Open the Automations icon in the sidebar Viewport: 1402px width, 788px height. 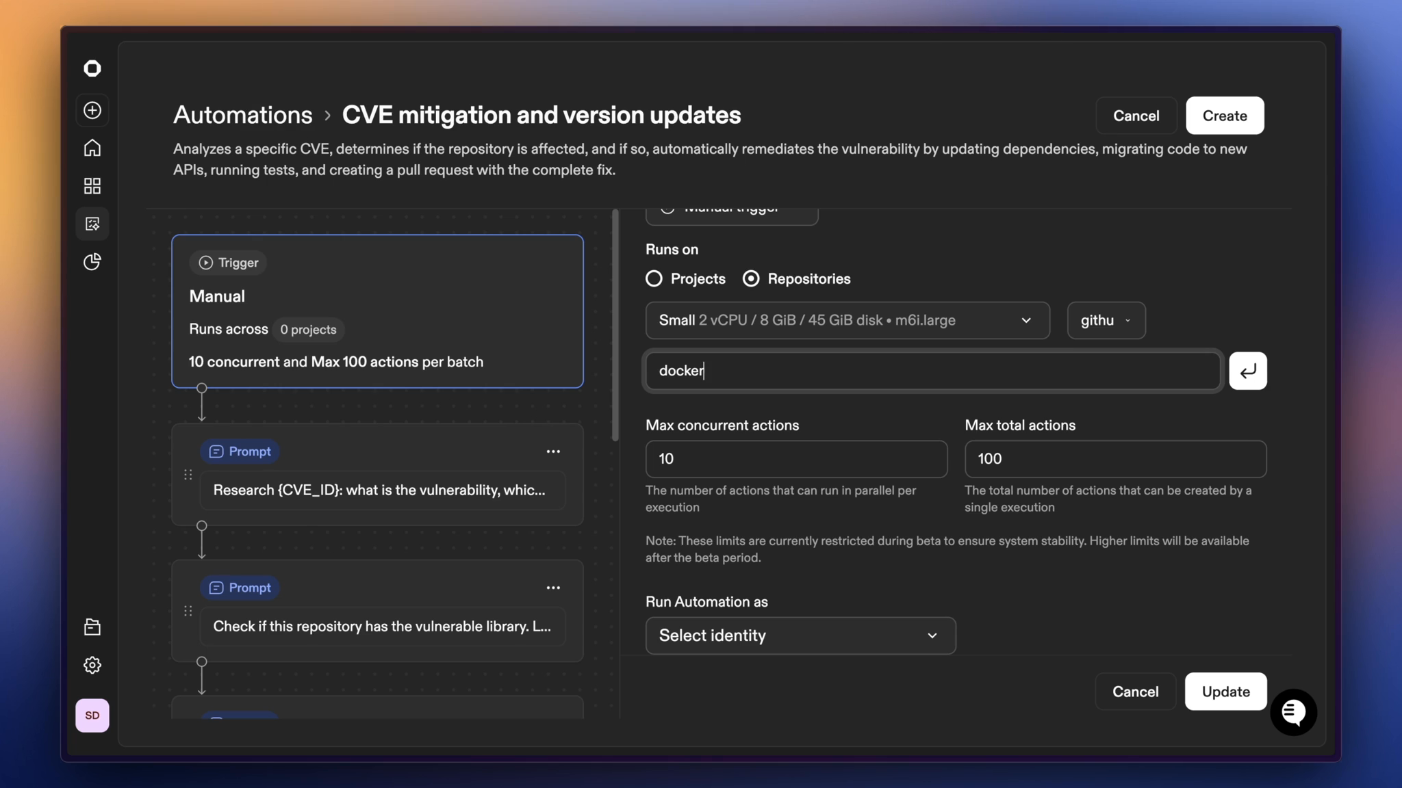pyautogui.click(x=92, y=224)
